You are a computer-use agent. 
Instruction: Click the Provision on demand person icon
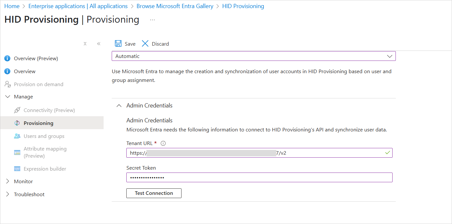click(x=8, y=84)
